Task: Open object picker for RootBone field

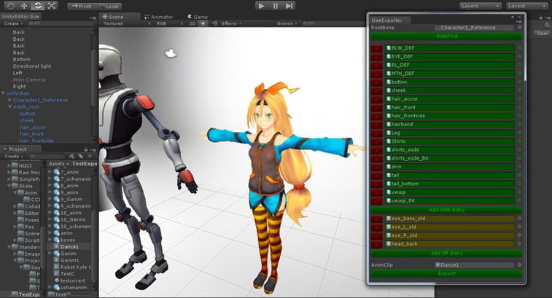Action: pos(519,28)
